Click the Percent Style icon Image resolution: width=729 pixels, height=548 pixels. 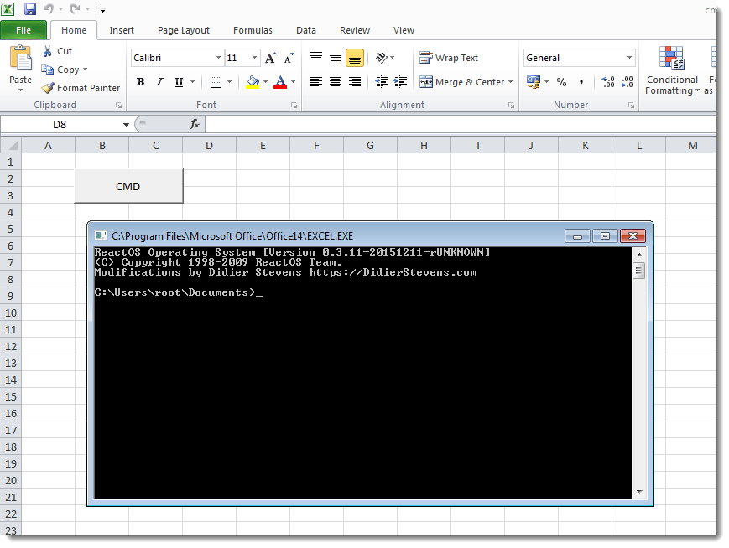pos(561,82)
